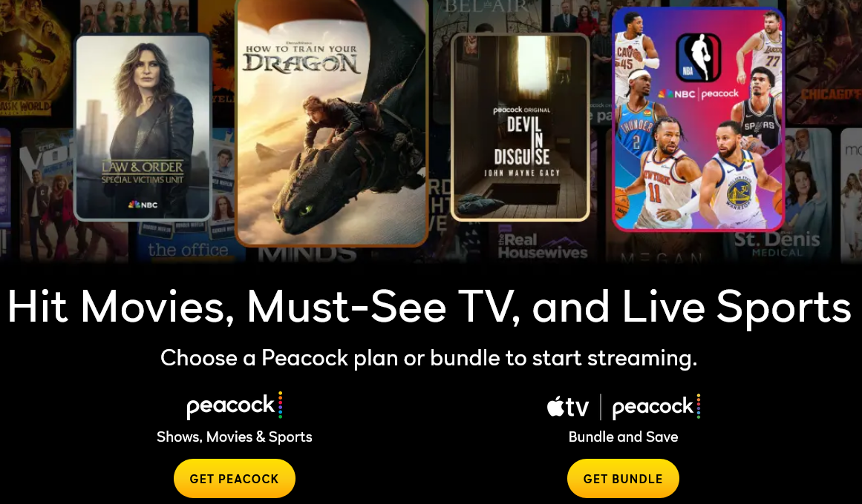This screenshot has height=504, width=862.
Task: Click the NBA logo on the basketball poster
Action: point(698,57)
